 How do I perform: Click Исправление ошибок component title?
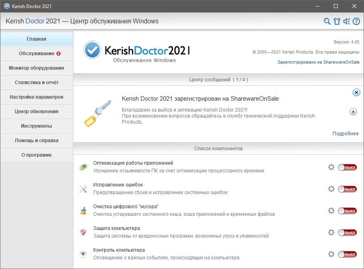click(x=118, y=185)
